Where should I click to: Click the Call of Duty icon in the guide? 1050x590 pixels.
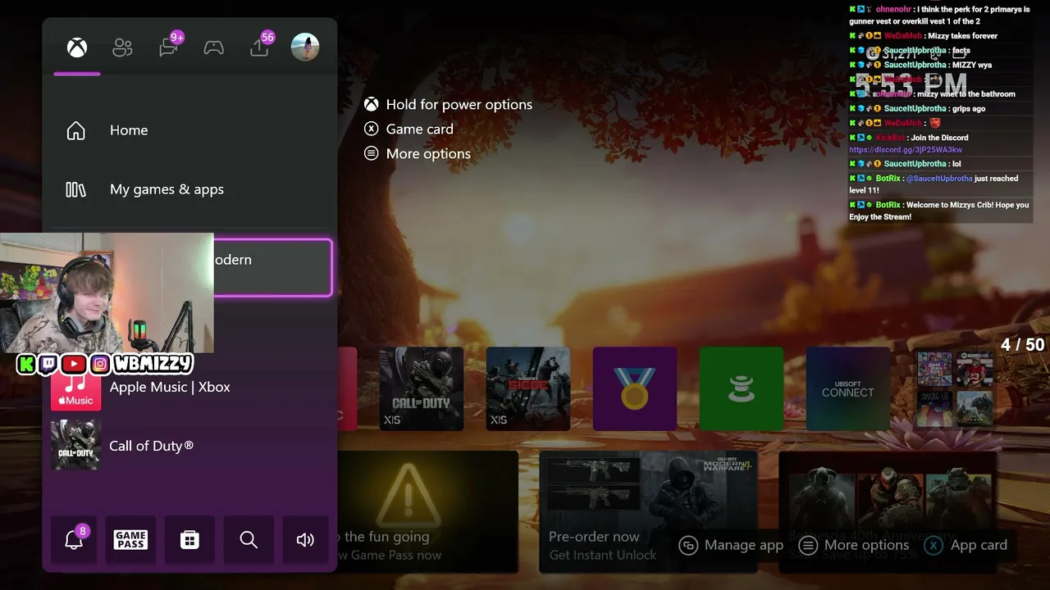[x=75, y=445]
